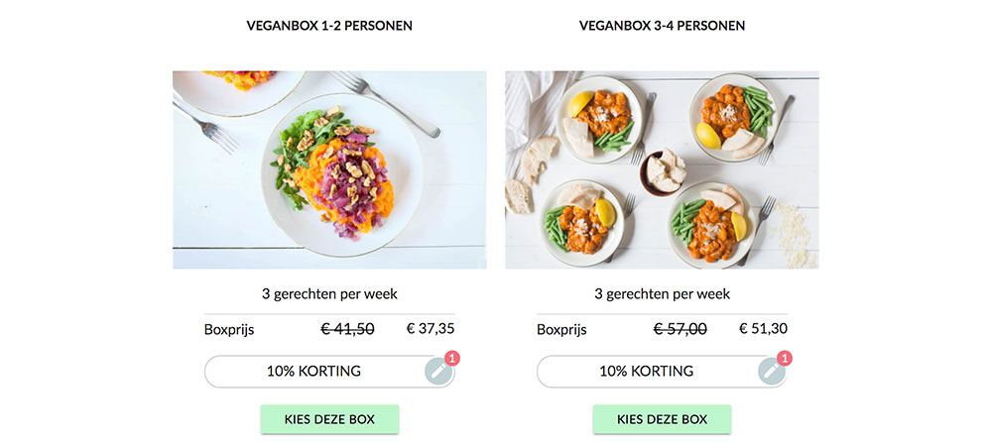
Task: Click the Veganbox 3-4 personen heading
Action: click(662, 26)
